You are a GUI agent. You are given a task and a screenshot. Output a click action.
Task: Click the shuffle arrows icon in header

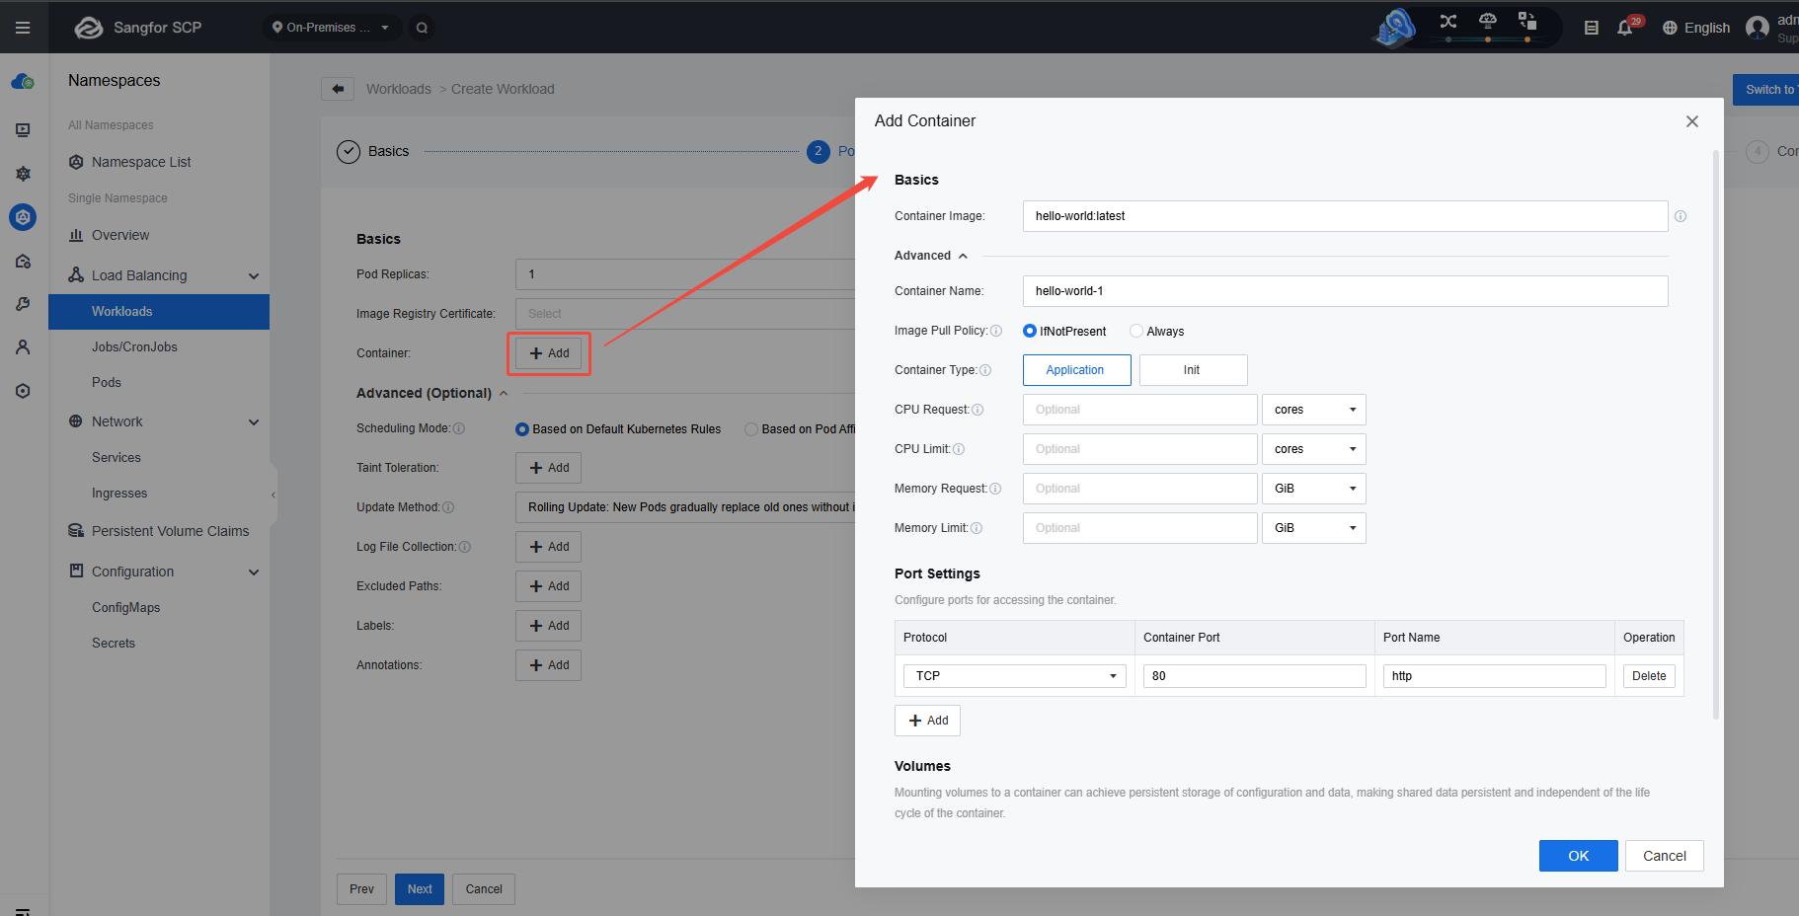click(x=1448, y=21)
